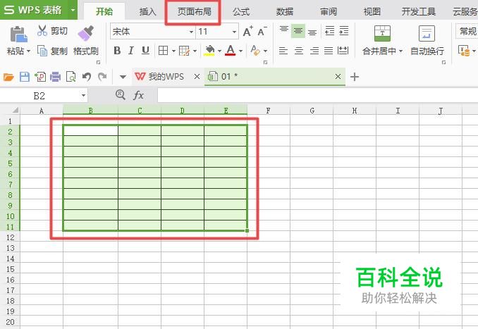Click the open folder icon

point(8,77)
